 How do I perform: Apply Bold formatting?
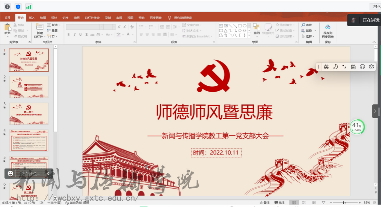[x=69, y=35]
